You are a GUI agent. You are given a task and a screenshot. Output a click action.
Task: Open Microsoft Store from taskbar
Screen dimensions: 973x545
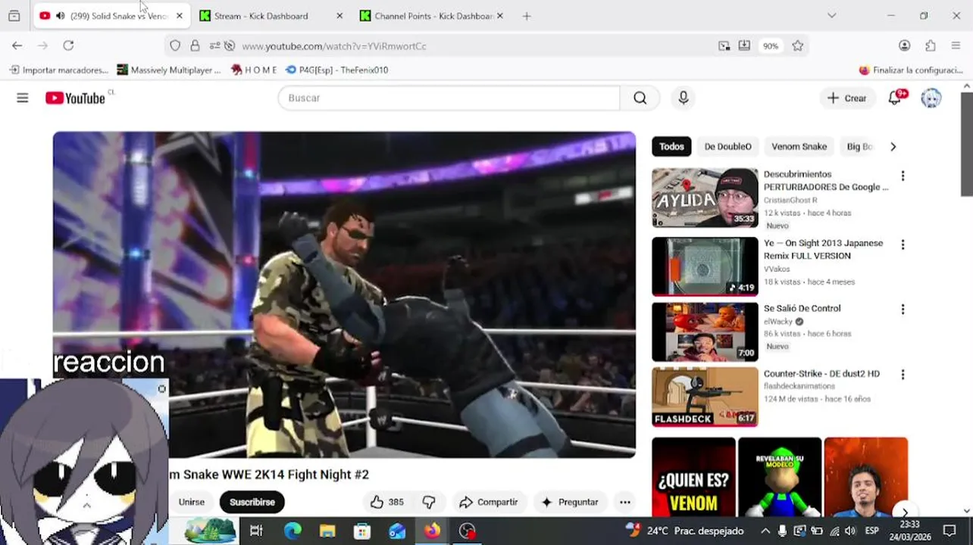(x=362, y=531)
